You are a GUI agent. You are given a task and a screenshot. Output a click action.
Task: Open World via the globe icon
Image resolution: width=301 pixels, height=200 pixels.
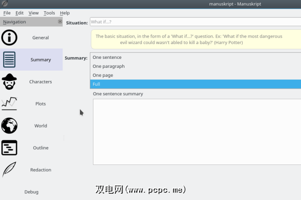[9, 126]
